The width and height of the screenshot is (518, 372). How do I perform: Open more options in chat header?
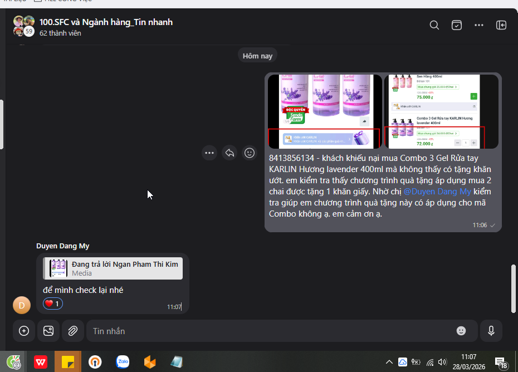(x=478, y=25)
